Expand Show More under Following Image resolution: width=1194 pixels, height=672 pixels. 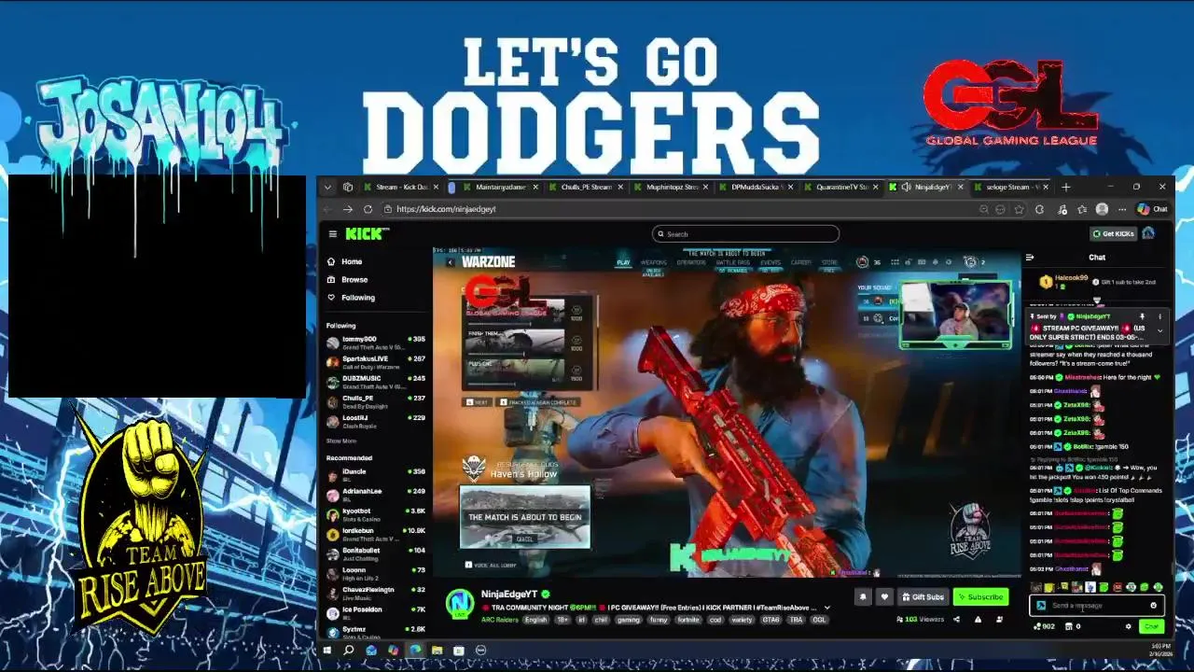[x=341, y=441]
